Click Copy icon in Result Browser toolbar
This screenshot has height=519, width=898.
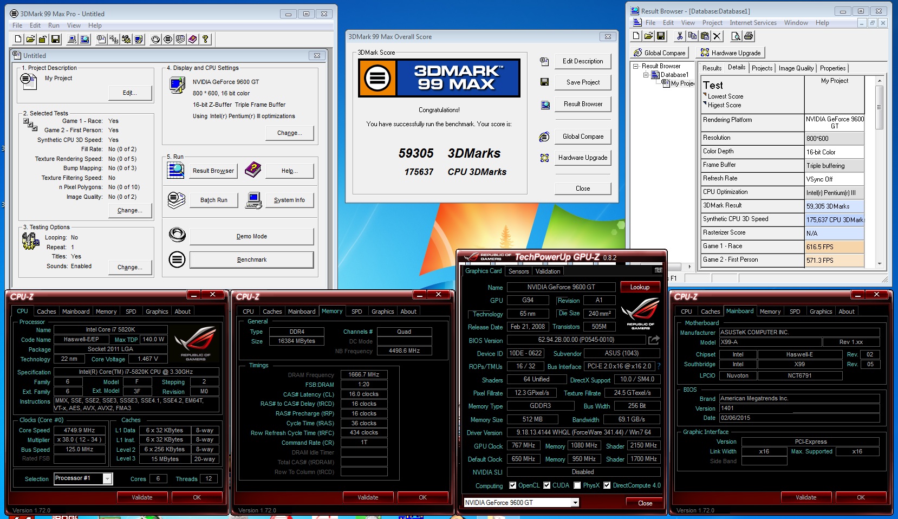(692, 36)
